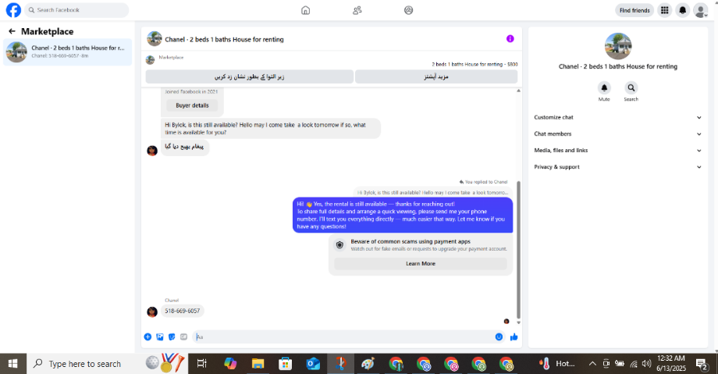Screen dimensions: 718x374
Task: Open the emoji picker in message box
Action: point(499,337)
